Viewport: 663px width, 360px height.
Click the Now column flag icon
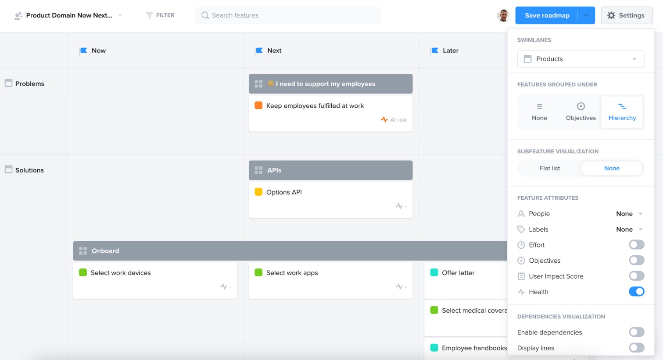click(x=83, y=50)
